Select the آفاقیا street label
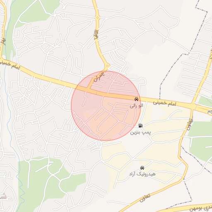 click(96, 35)
